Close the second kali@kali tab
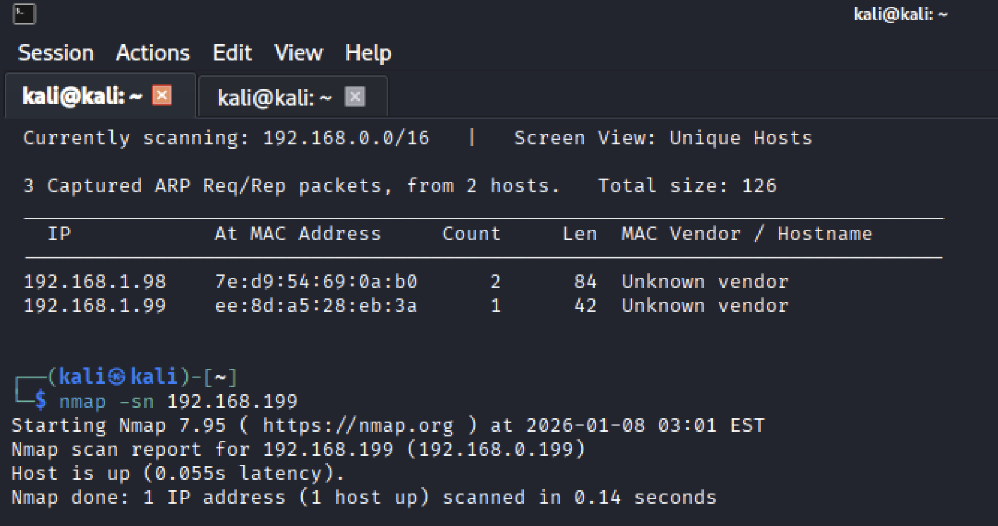Image resolution: width=998 pixels, height=526 pixels. 355,97
